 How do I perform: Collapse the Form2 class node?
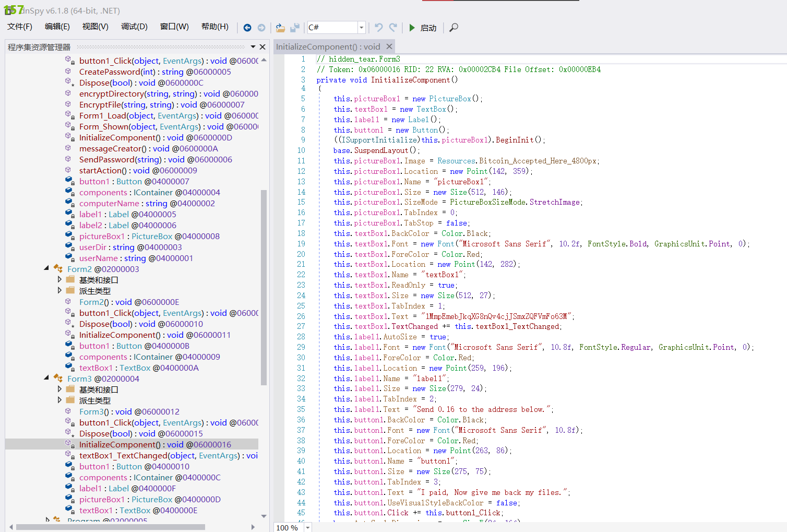tap(46, 268)
